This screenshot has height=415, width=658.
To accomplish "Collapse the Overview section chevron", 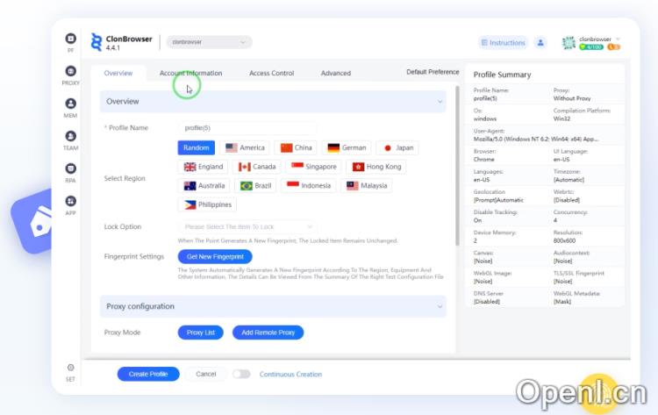I will point(440,102).
